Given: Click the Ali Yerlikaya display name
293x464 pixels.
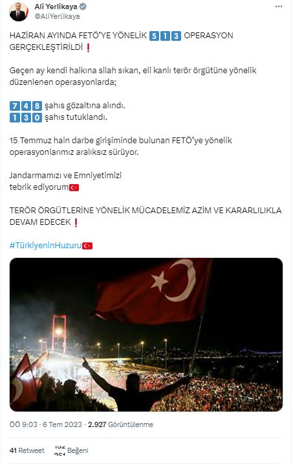Looking at the screenshot, I should click(56, 6).
